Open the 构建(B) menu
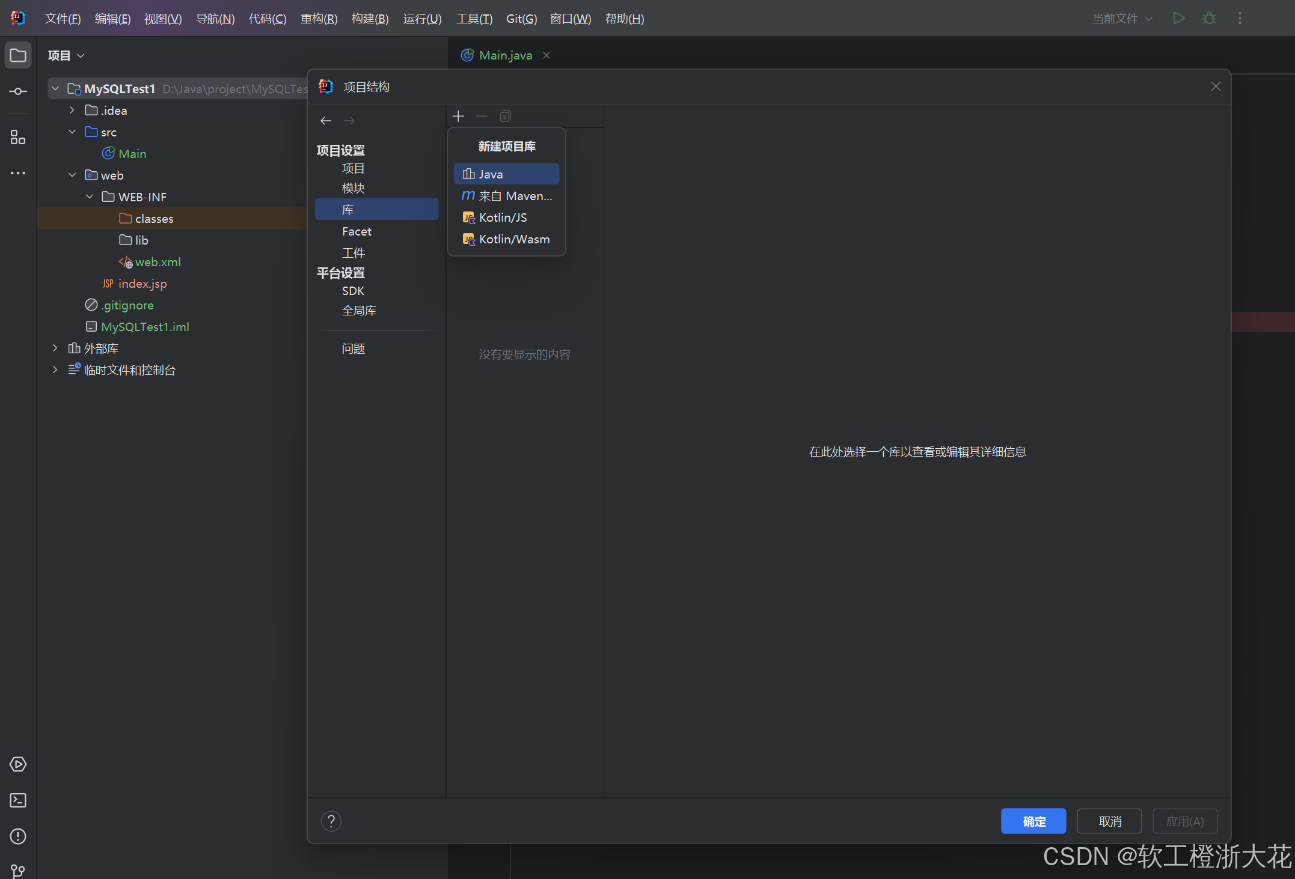The image size is (1295, 879). coord(370,19)
